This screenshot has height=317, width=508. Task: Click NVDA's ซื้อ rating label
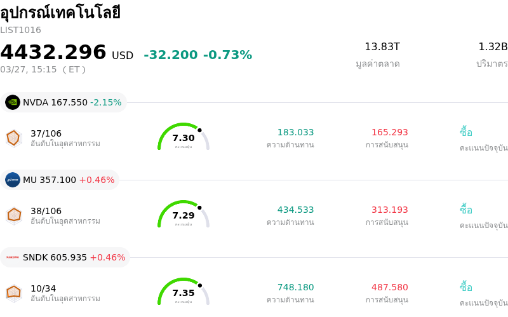pos(466,132)
